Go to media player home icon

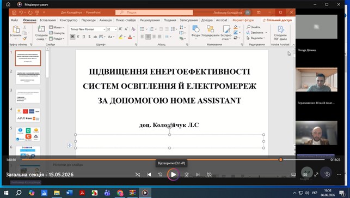point(8,4)
